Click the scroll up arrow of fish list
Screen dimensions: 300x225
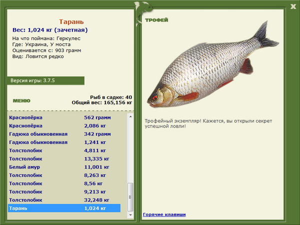pyautogui.click(x=130, y=116)
